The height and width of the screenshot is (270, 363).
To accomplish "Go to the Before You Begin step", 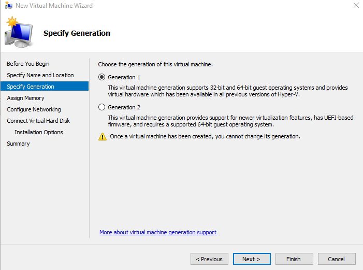I will pos(28,64).
